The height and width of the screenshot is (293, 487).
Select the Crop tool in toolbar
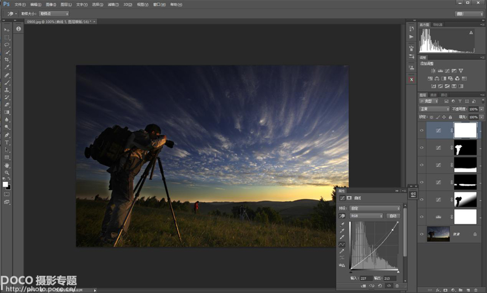click(x=7, y=60)
